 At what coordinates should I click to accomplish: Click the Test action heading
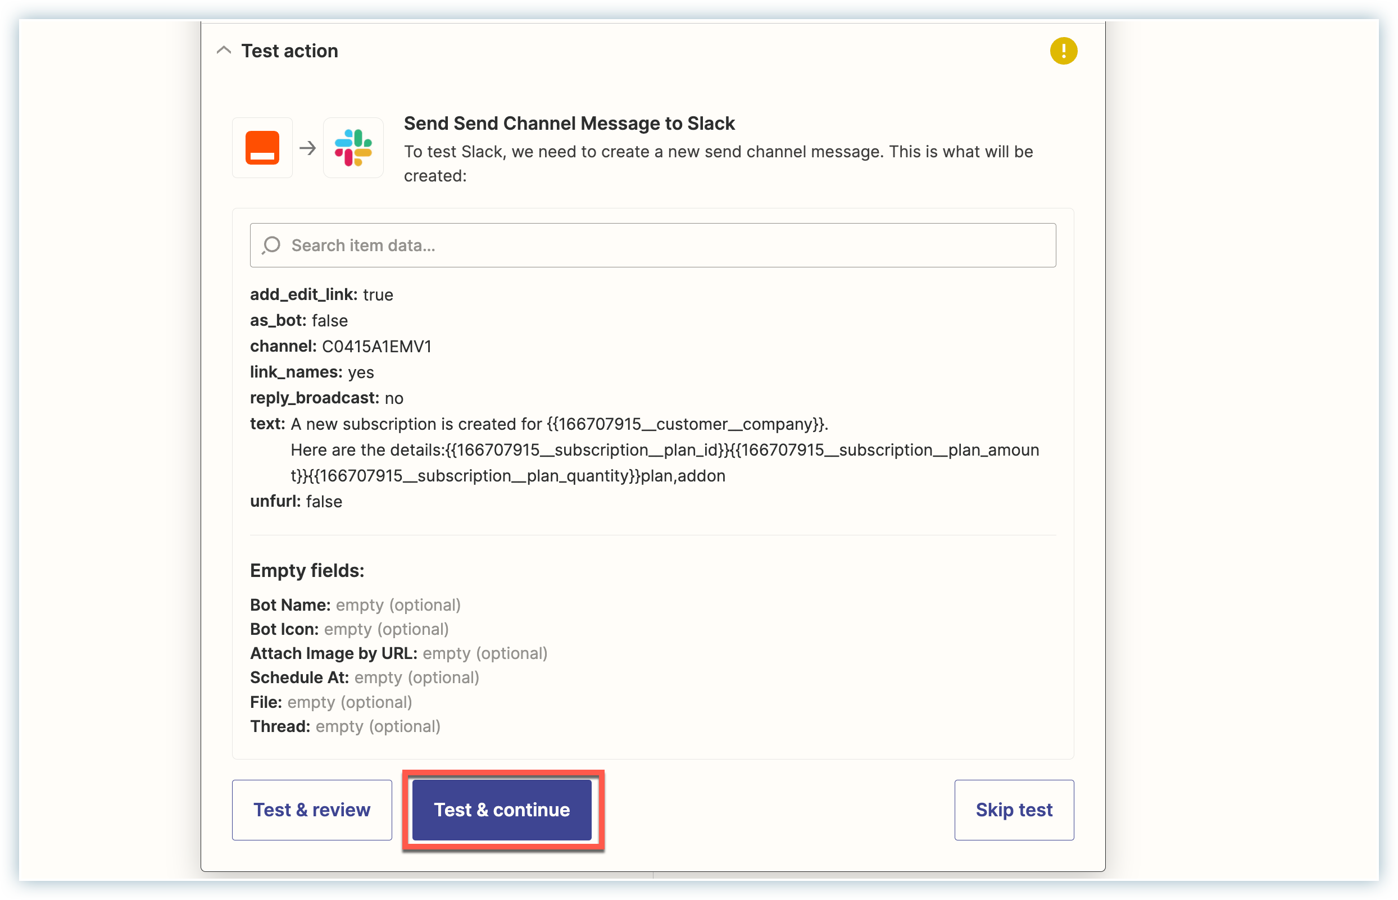(x=289, y=52)
